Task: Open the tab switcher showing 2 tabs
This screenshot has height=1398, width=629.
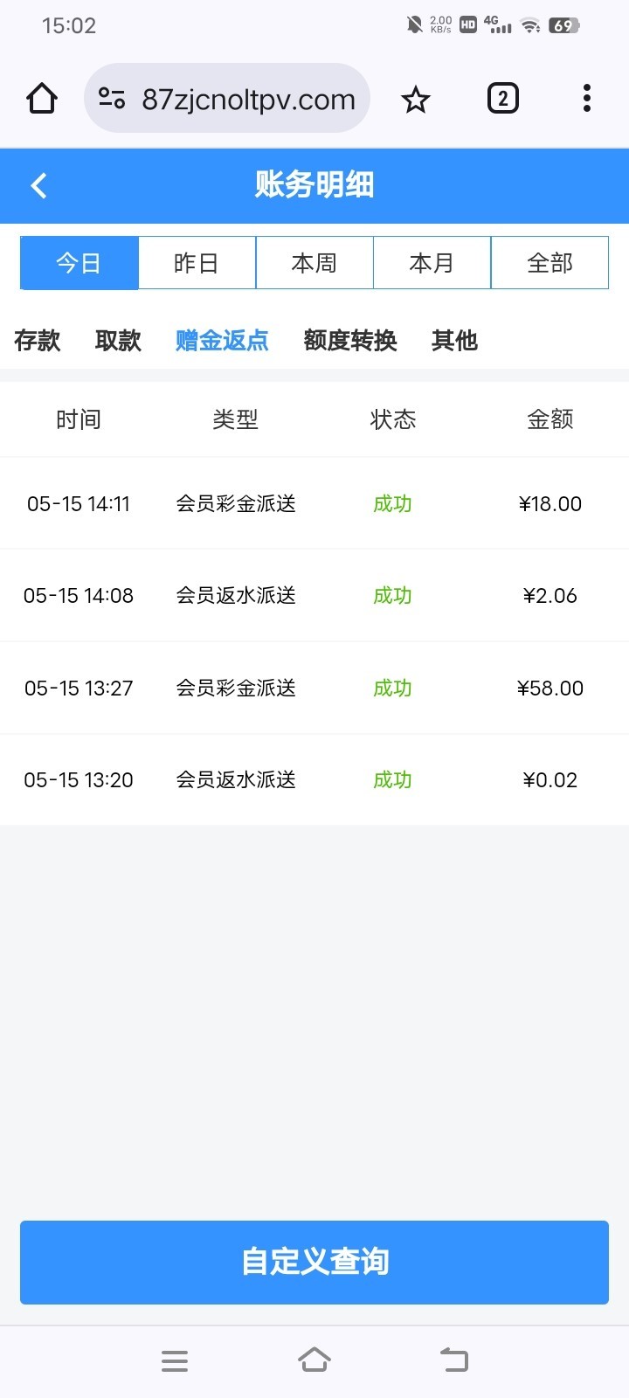Action: 502,99
